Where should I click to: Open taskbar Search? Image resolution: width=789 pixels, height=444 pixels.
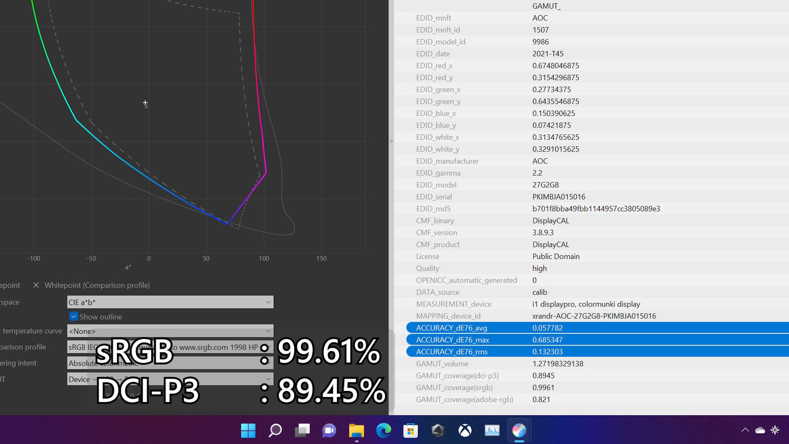coord(275,430)
